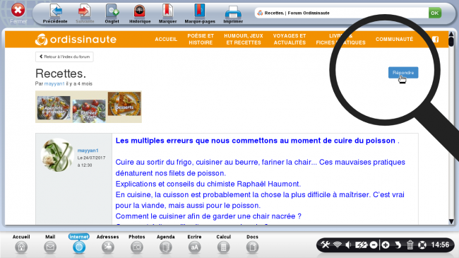Close the browser with the Fermer icon

click(18, 11)
